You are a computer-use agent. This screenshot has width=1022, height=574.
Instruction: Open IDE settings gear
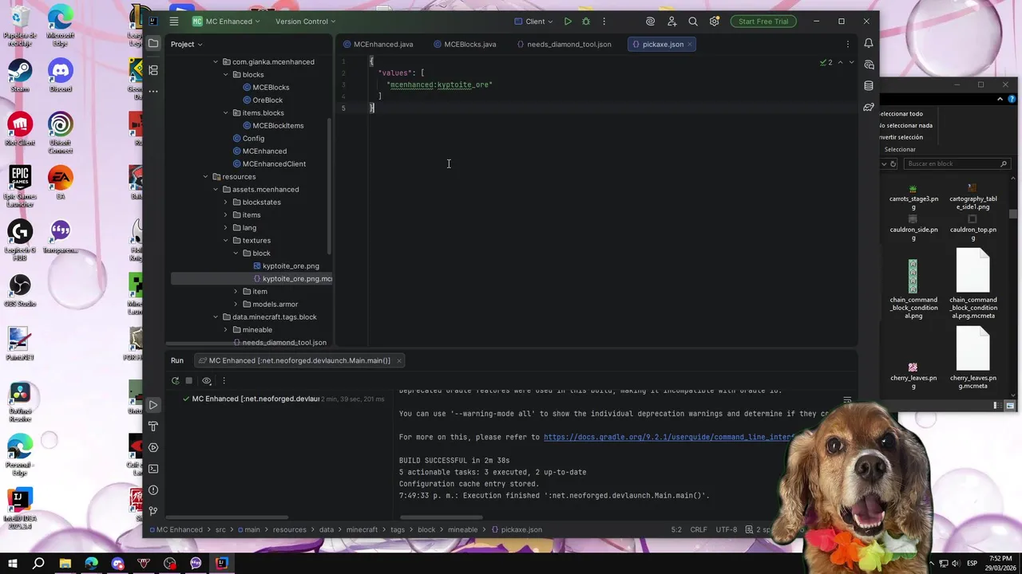coord(715,22)
